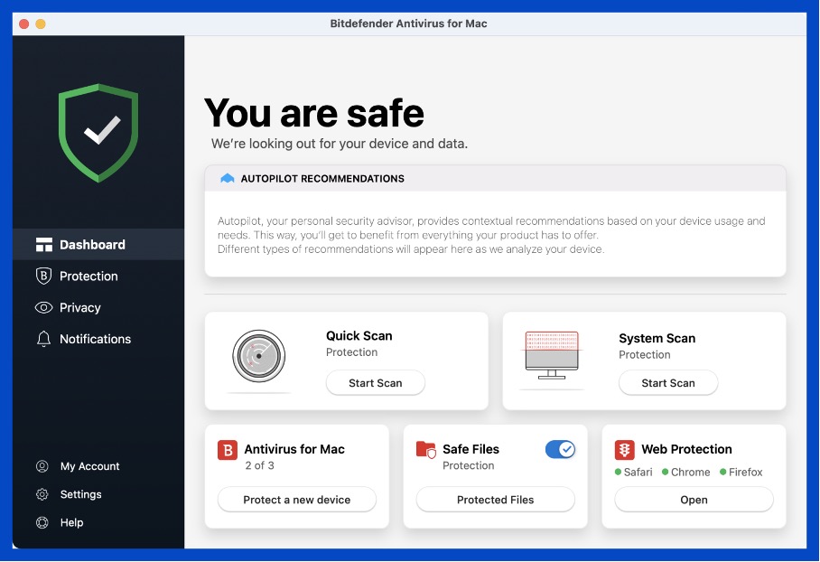The height and width of the screenshot is (562, 820).
Task: Click the Quick Scan radar icon
Action: point(258,357)
